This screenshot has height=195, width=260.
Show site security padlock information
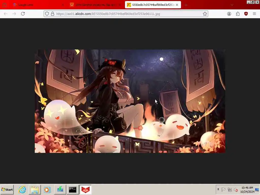(53, 14)
